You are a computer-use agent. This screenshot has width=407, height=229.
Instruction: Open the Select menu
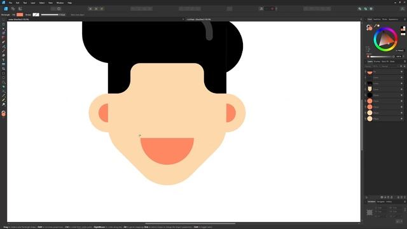(x=42, y=3)
